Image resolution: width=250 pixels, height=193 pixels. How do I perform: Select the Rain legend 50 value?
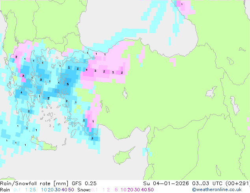[71, 190]
